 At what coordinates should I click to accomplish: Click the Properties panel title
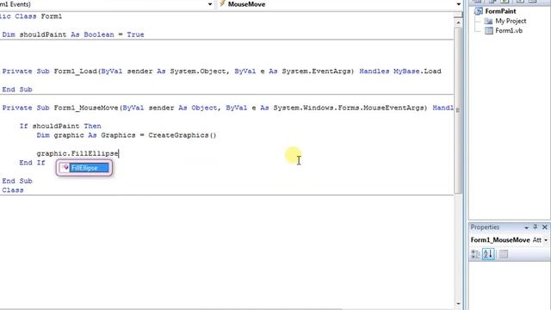click(x=485, y=227)
